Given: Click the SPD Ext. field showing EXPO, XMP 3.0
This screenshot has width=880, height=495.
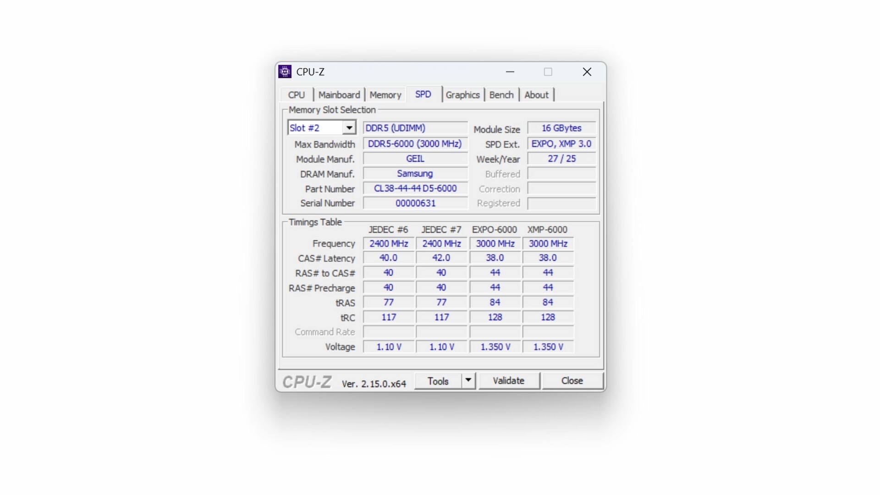Looking at the screenshot, I should [x=561, y=144].
